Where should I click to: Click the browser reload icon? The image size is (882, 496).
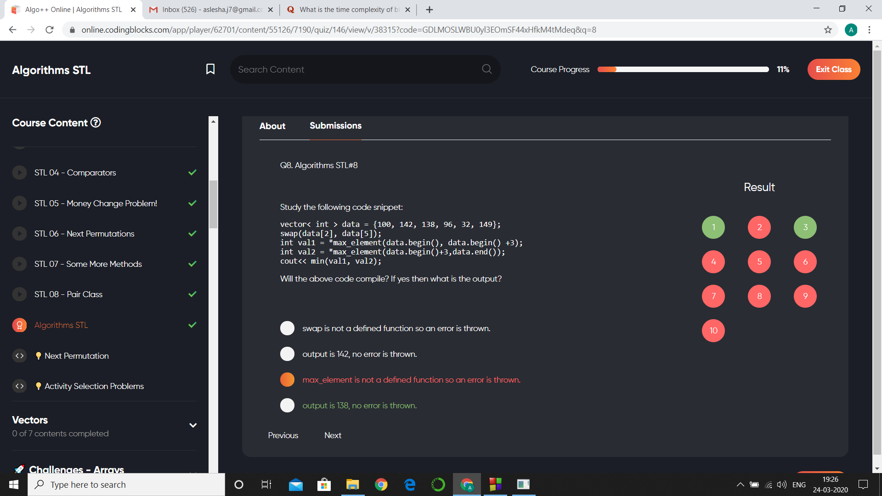(50, 30)
